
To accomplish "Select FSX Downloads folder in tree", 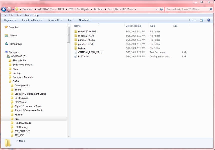I will tap(23, 123).
